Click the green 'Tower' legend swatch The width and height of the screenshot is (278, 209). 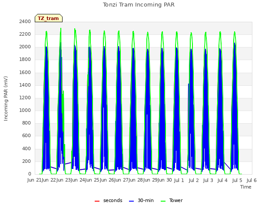163,201
